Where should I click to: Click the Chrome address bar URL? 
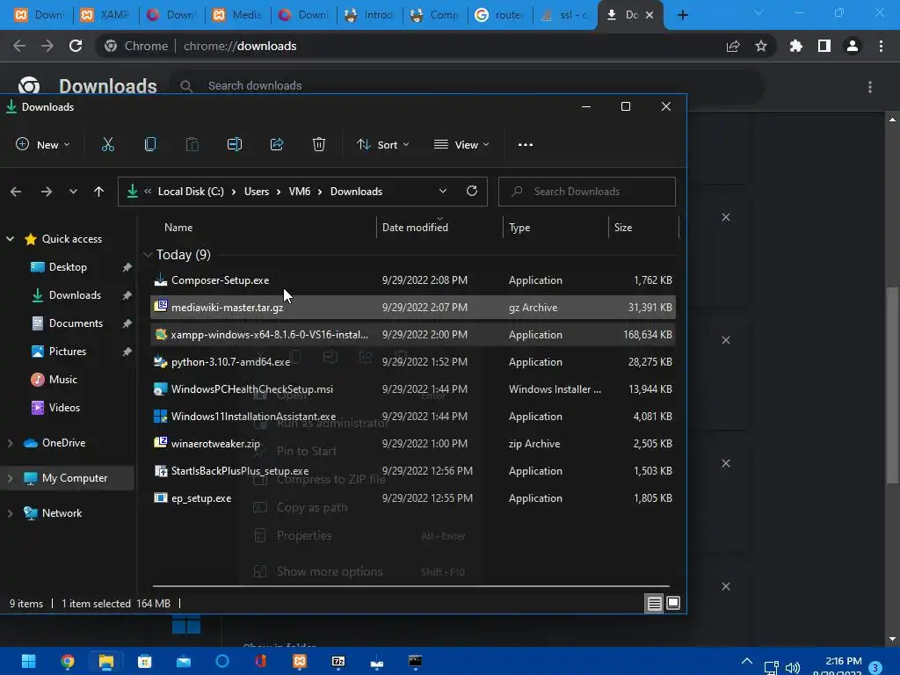[240, 46]
